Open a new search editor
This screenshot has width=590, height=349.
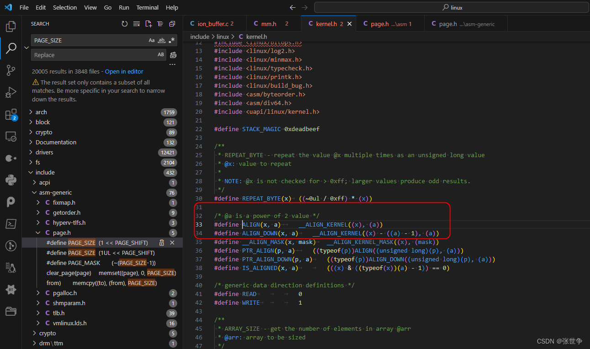(x=148, y=24)
